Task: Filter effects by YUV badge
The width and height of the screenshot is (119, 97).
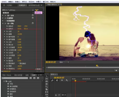Action: click(38, 78)
